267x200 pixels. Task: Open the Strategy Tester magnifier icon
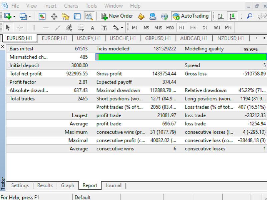pyautogui.click(x=89, y=16)
